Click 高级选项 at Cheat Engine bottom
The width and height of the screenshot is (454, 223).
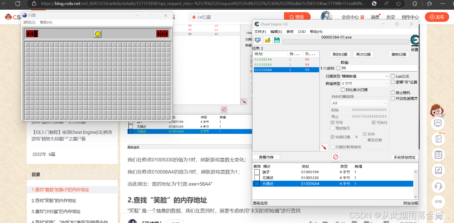pos(260,203)
